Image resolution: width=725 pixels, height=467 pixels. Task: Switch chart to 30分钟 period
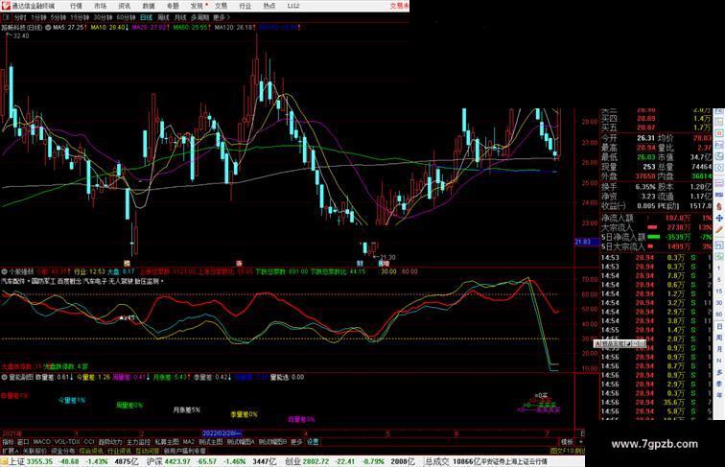pos(103,17)
